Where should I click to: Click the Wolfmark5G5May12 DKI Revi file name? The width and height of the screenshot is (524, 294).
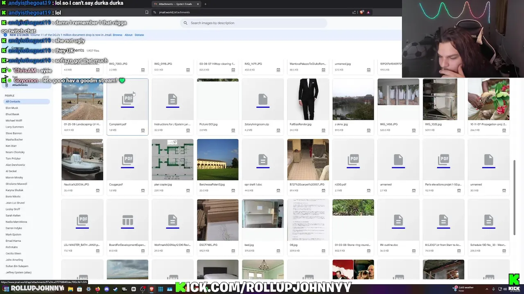172,245
